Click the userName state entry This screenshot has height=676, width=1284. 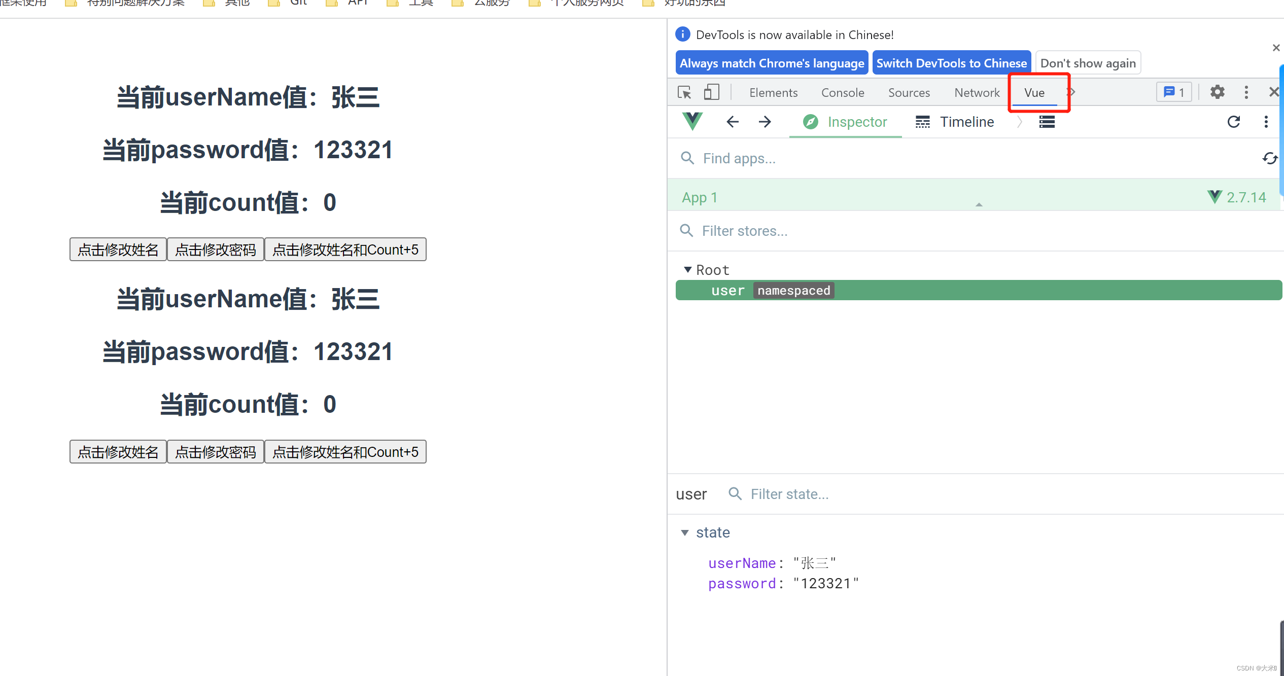coord(772,563)
